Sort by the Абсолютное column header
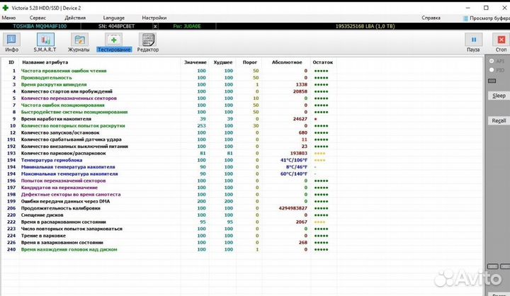Viewport: 510px width, 296px height. 287,62
